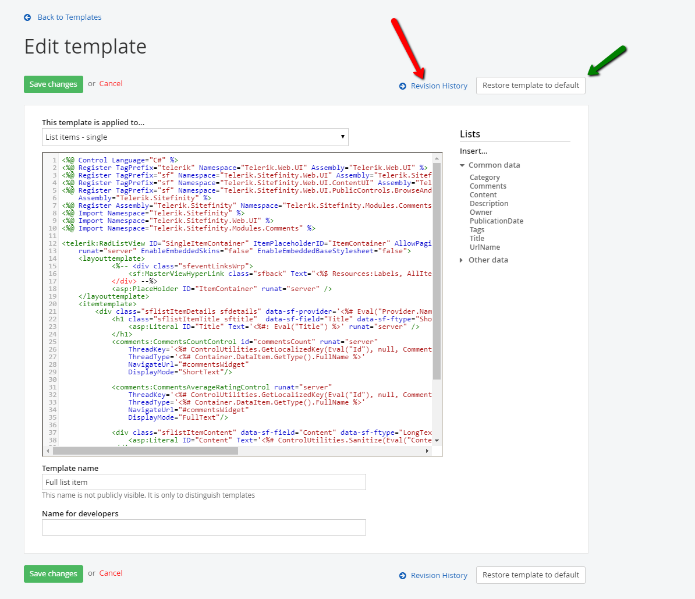Insert the Description field

489,204
